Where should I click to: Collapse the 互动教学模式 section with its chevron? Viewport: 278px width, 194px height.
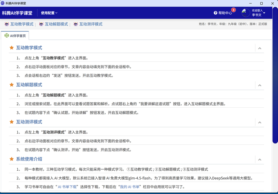coord(260,48)
